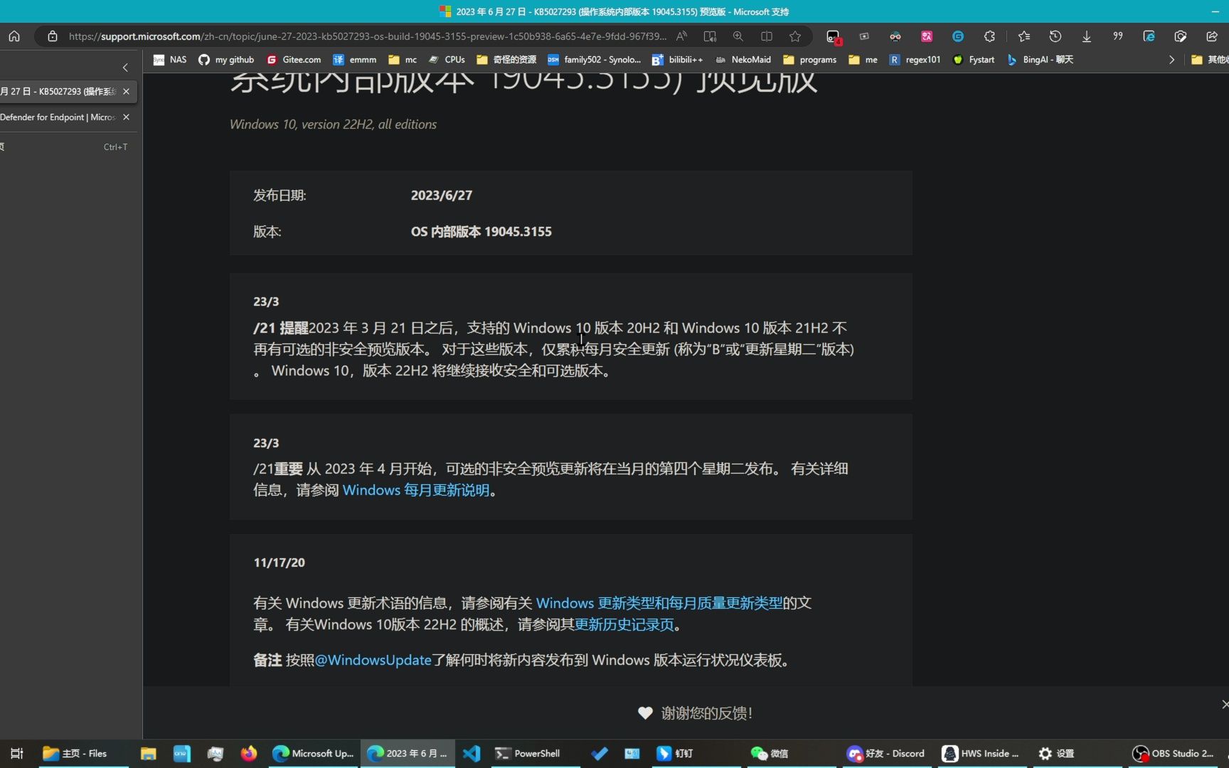Open the 更新历史记录页 link

pyautogui.click(x=624, y=624)
